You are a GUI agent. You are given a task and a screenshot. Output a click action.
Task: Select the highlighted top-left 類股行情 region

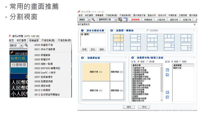point(96,72)
